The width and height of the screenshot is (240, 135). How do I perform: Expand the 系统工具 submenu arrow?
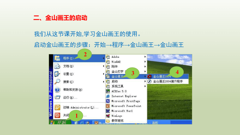(145, 86)
